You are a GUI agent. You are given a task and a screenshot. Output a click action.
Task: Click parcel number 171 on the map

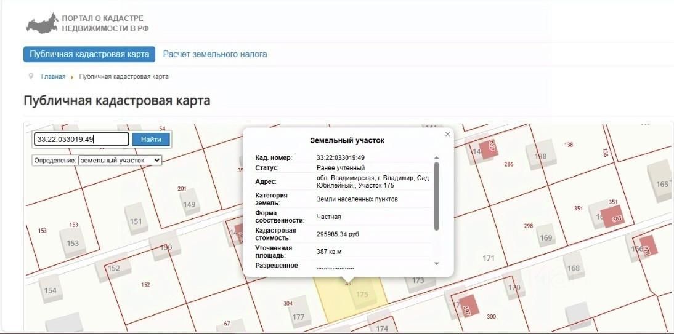489,258
